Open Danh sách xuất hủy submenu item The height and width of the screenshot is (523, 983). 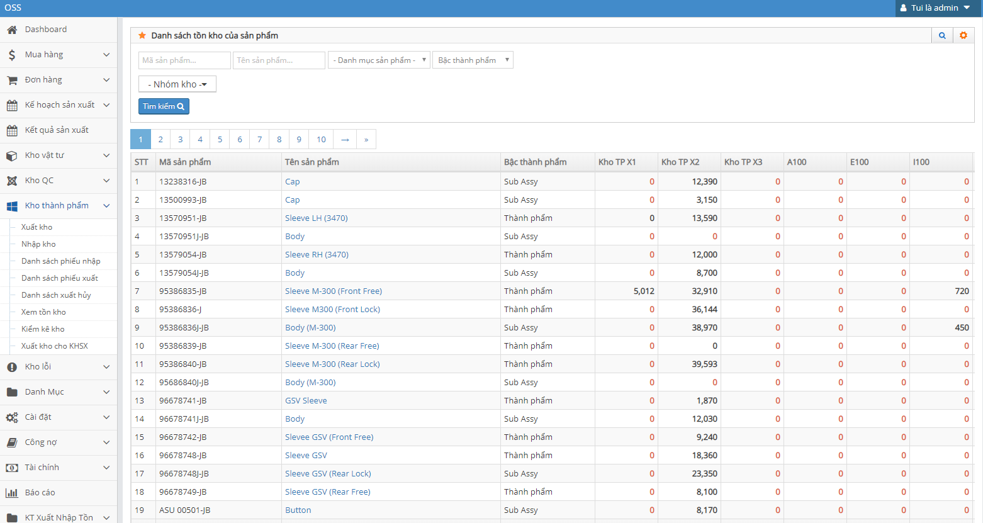tap(56, 295)
